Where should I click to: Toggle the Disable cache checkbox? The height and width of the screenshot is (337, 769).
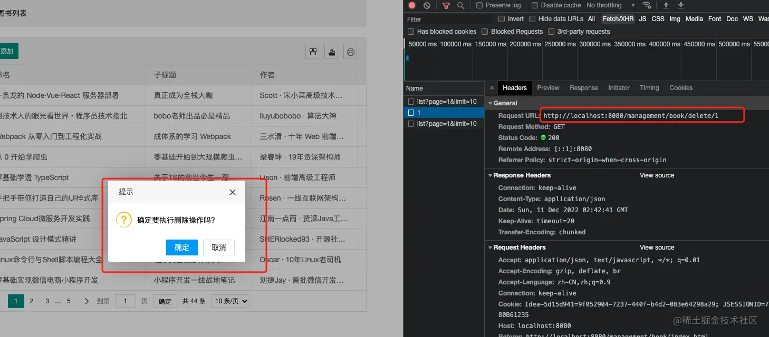coord(535,5)
